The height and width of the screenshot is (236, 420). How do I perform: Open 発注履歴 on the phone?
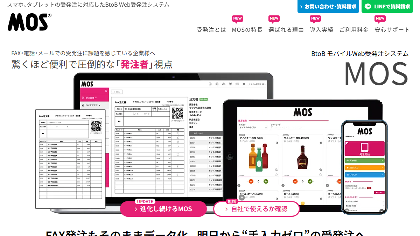365,160
